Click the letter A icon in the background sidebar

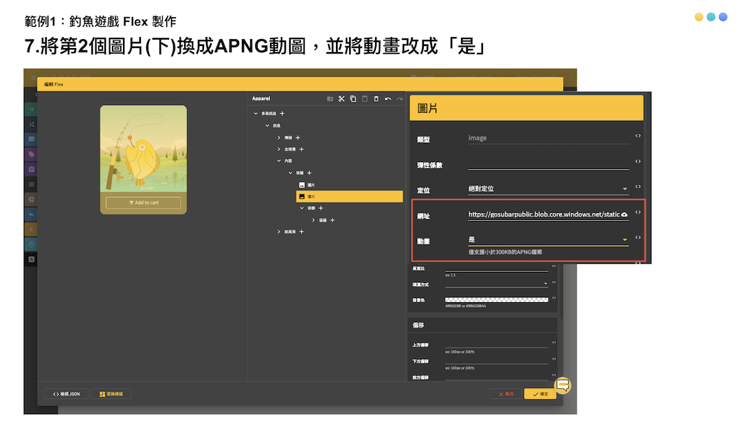[31, 259]
